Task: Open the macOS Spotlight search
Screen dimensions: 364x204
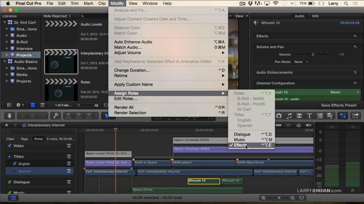Action: pyautogui.click(x=346, y=4)
